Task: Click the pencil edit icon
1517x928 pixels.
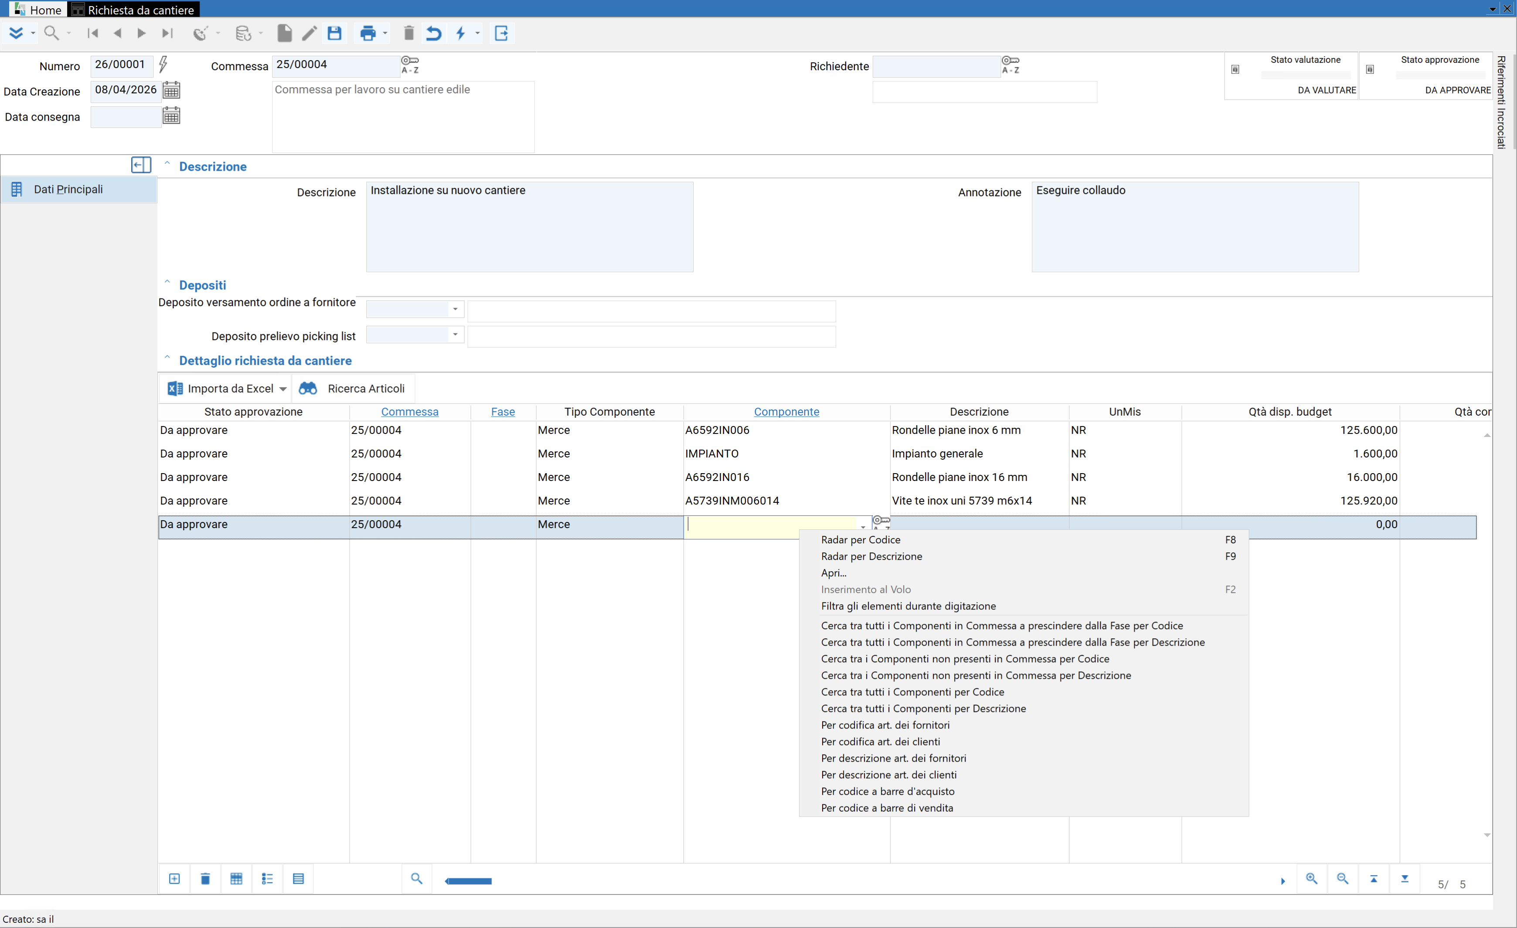Action: tap(309, 33)
